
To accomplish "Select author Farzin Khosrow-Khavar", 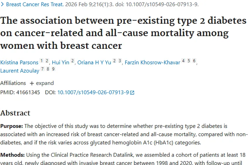I will pyautogui.click(x=152, y=62).
